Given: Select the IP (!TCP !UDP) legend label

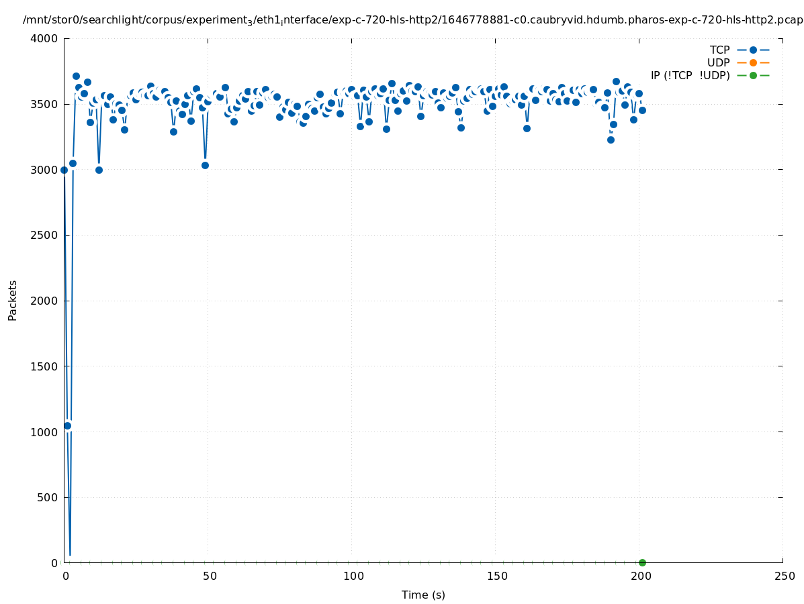Looking at the screenshot, I should pyautogui.click(x=690, y=75).
